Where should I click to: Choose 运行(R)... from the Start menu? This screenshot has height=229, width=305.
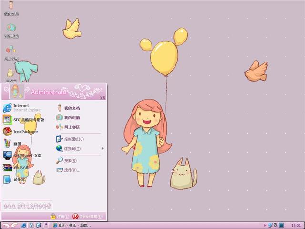click(71, 170)
